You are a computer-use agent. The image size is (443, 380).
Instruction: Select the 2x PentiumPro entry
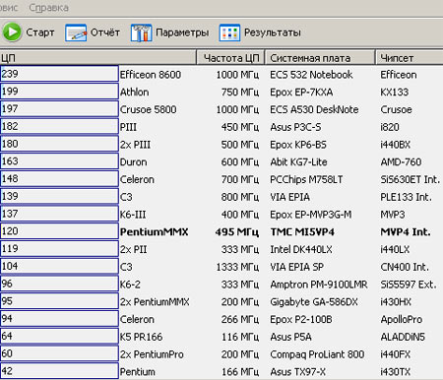click(152, 354)
